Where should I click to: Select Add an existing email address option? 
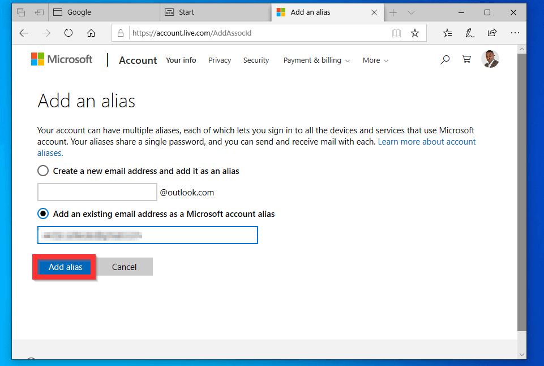point(43,214)
